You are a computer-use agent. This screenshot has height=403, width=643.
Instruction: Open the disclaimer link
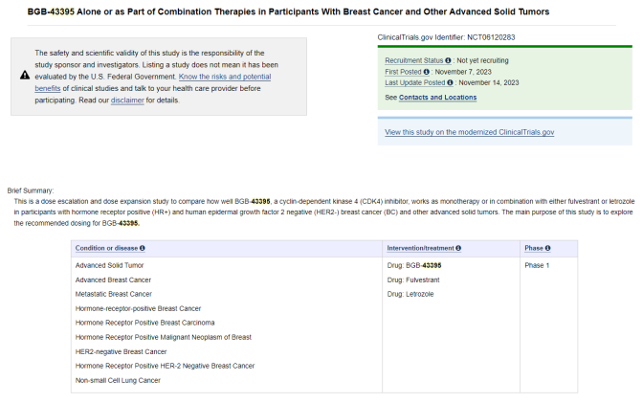126,100
